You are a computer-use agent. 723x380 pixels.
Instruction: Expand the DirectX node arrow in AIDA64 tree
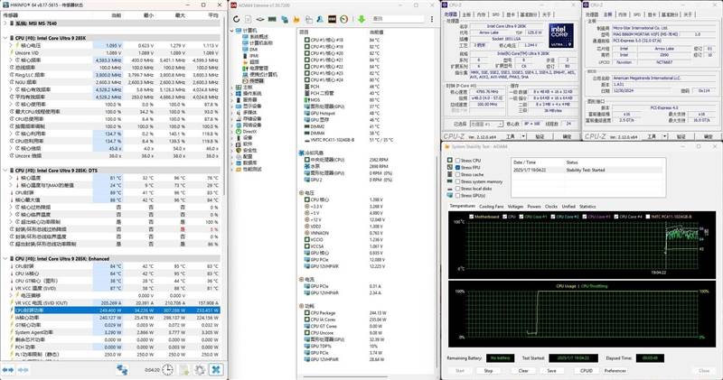coord(232,132)
